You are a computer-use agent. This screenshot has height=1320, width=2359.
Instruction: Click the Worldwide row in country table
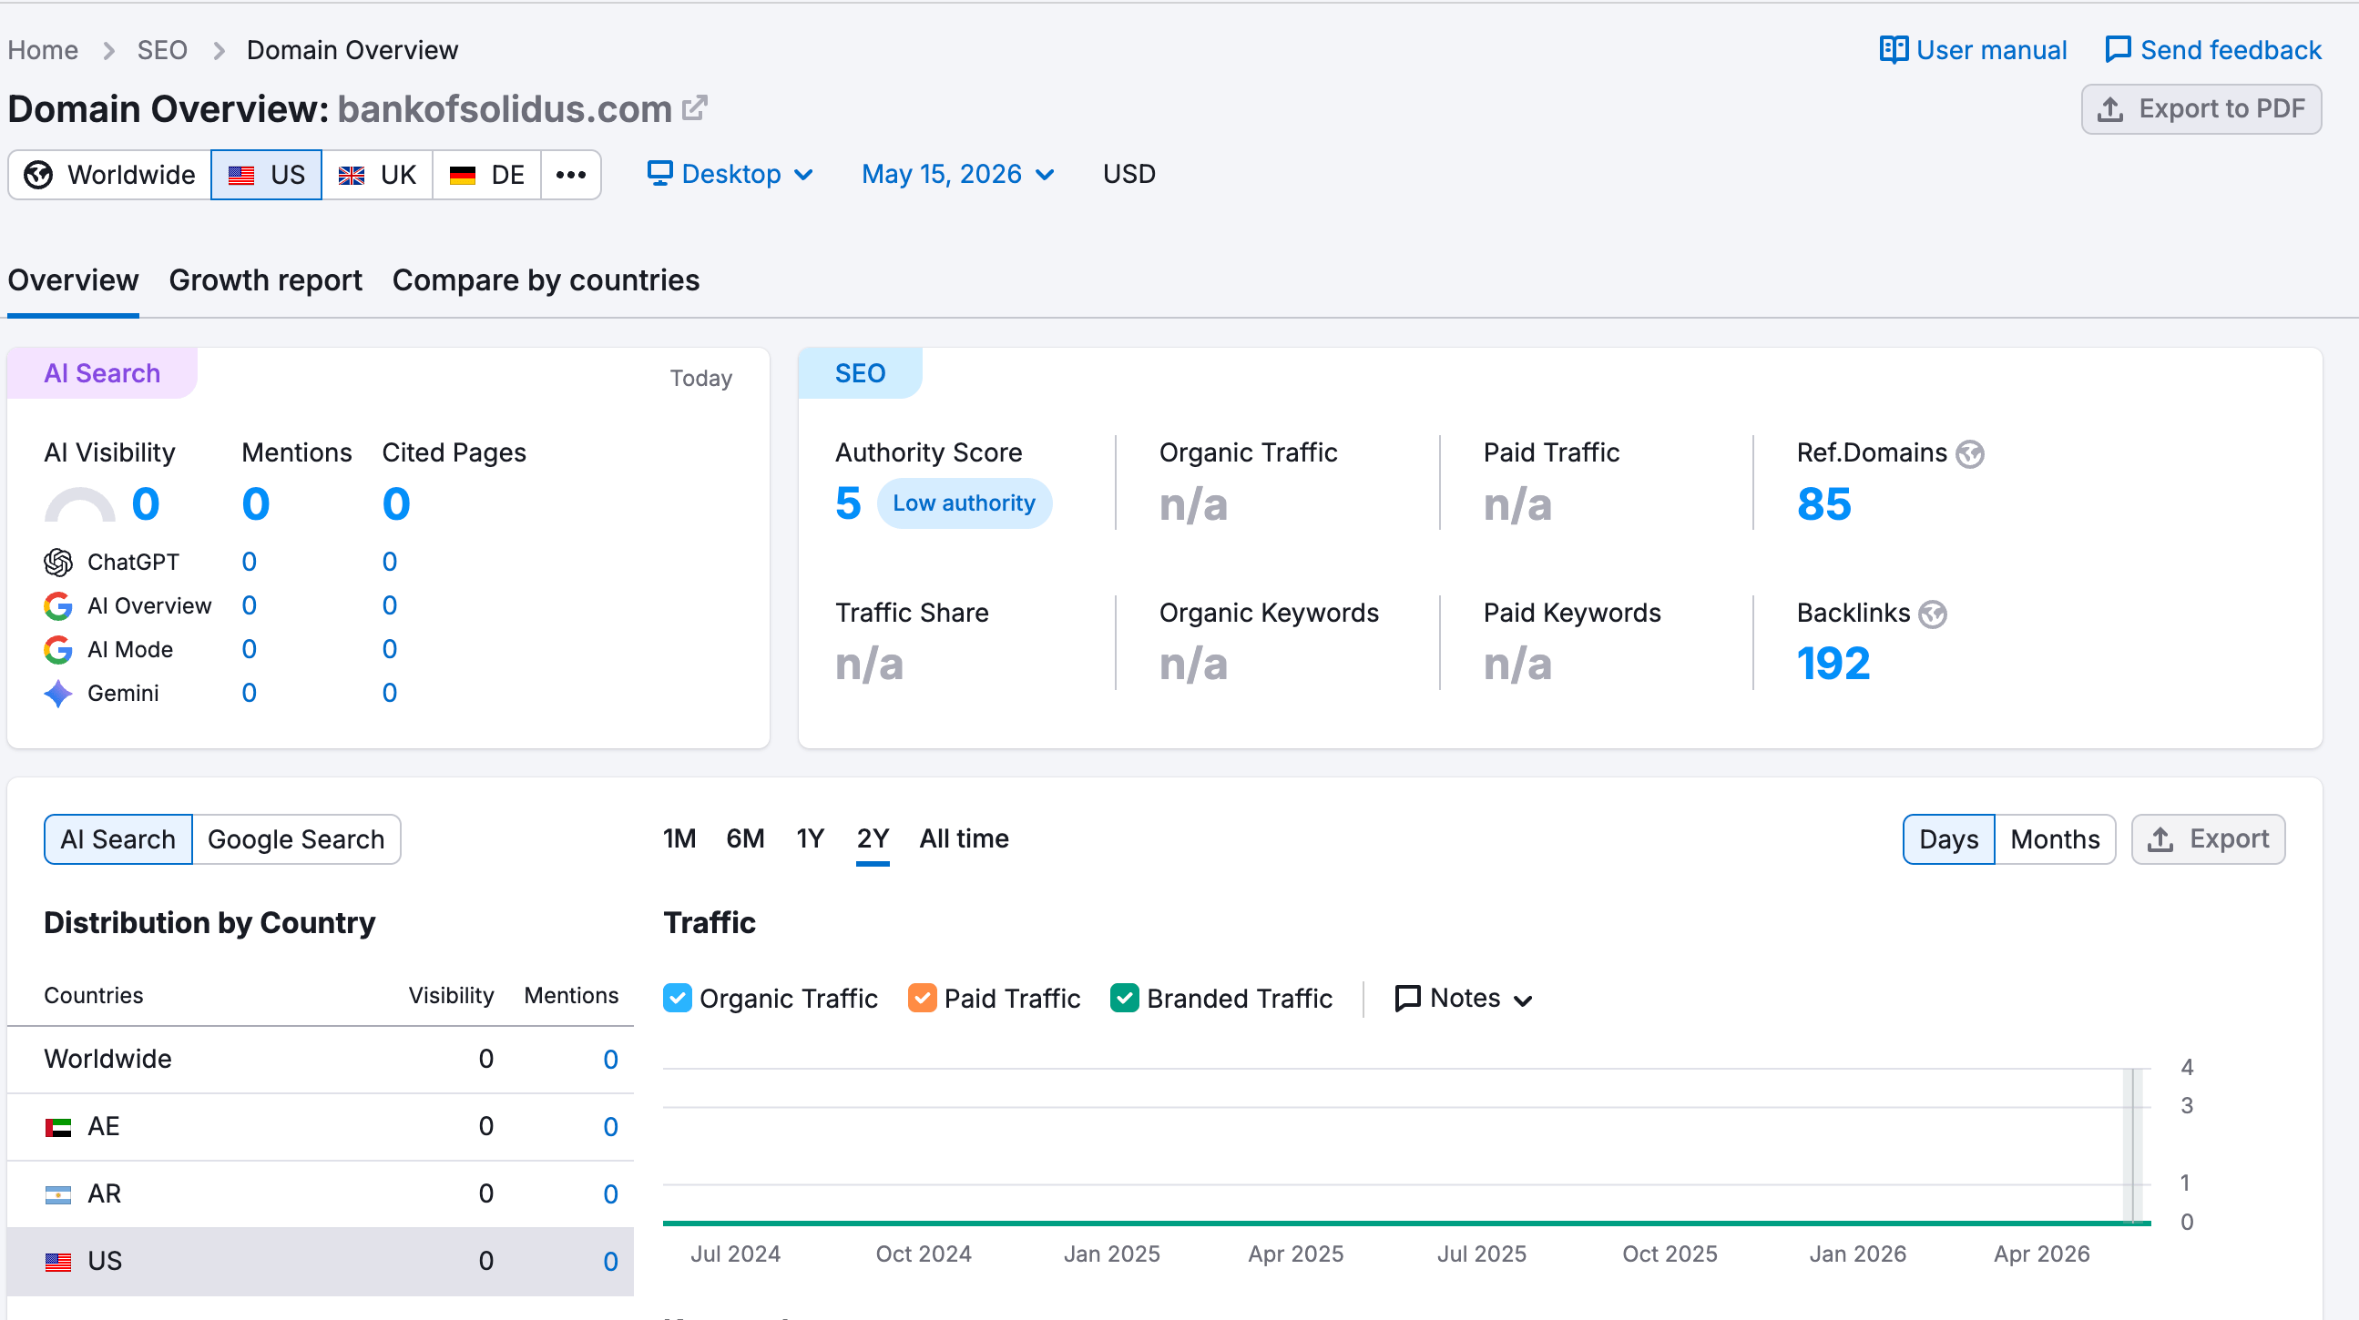321,1060
